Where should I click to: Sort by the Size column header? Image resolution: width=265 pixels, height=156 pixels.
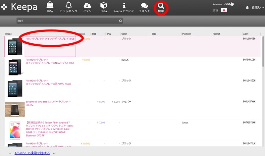coord(154,34)
